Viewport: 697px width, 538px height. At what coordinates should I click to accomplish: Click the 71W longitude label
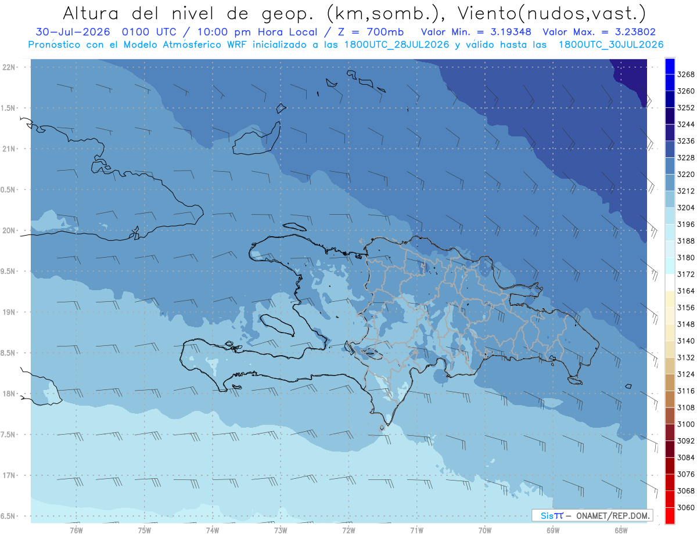[416, 530]
